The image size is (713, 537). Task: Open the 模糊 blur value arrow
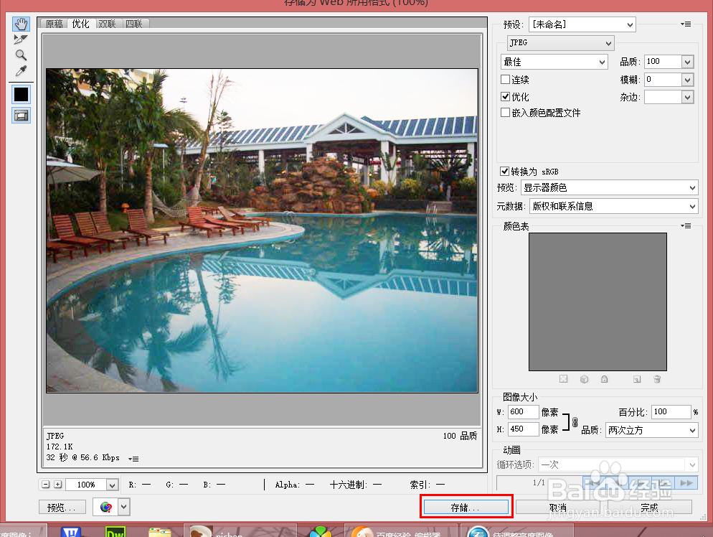[687, 80]
